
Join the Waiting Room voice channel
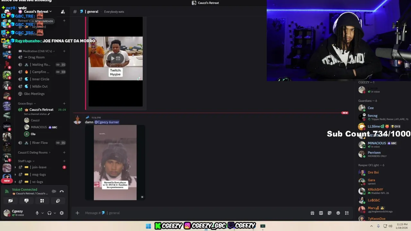(x=42, y=65)
